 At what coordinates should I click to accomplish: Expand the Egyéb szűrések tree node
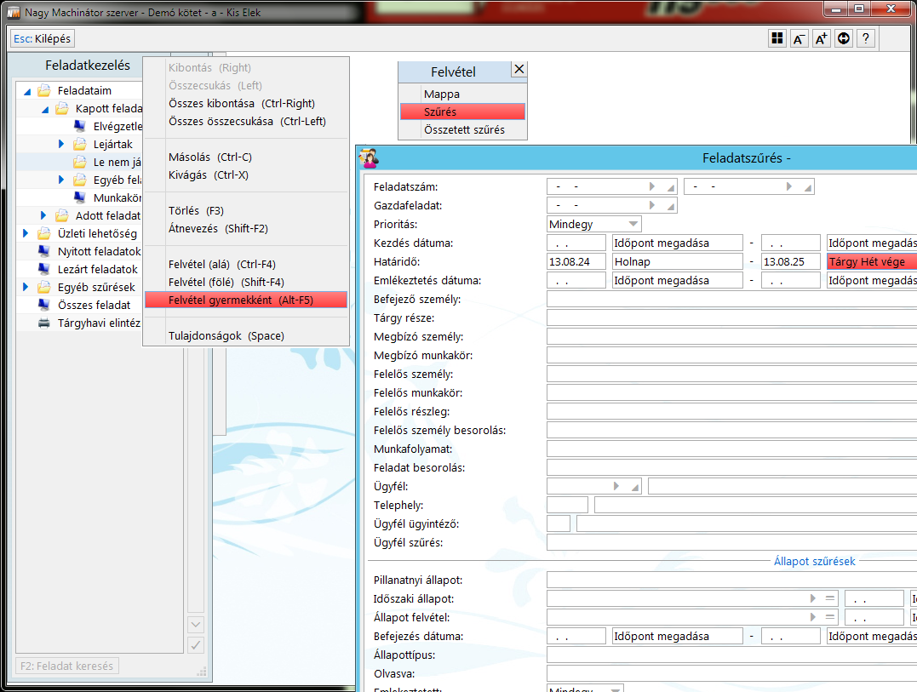[x=26, y=287]
